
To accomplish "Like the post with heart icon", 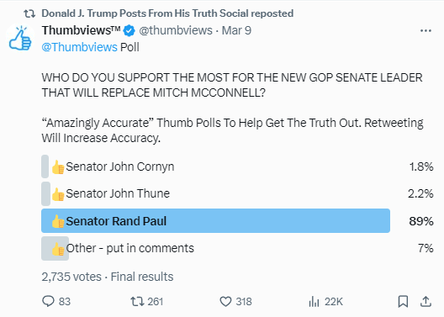I will pyautogui.click(x=225, y=301).
